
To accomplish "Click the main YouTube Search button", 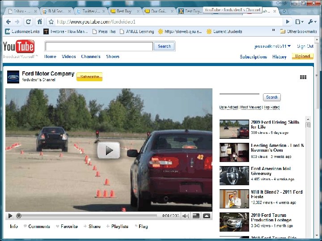I will [x=164, y=46].
